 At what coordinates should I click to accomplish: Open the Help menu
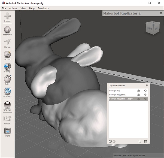tap(32, 8)
